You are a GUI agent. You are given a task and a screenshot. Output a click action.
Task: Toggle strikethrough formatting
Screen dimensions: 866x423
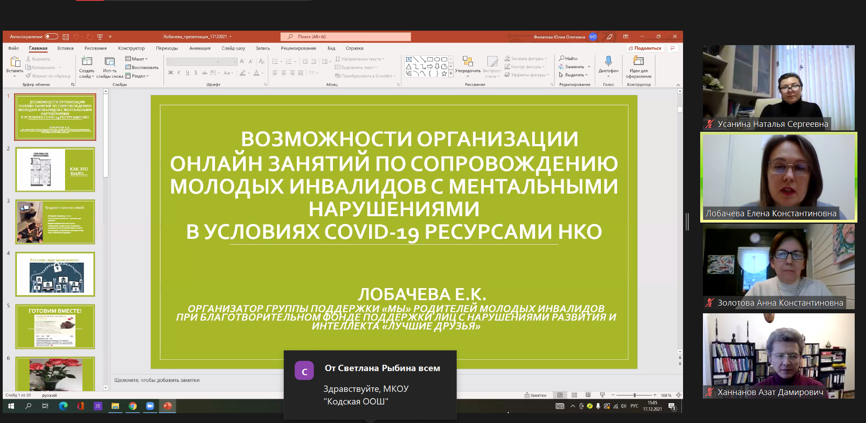(205, 73)
